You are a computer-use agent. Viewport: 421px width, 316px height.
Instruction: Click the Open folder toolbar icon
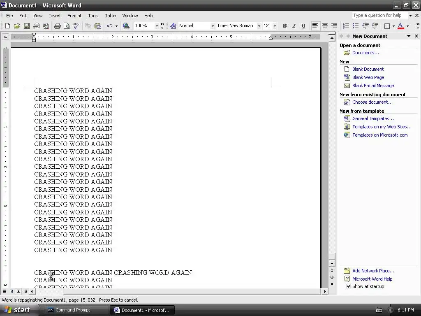click(17, 26)
